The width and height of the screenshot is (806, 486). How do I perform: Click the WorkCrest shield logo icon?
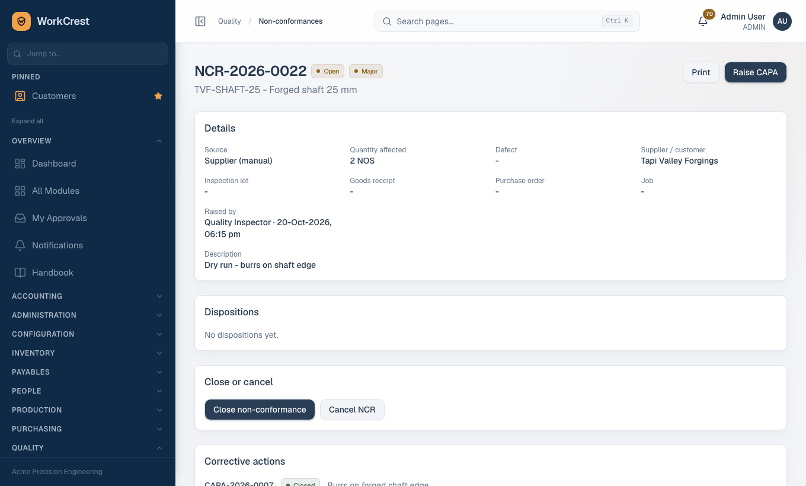[x=21, y=21]
